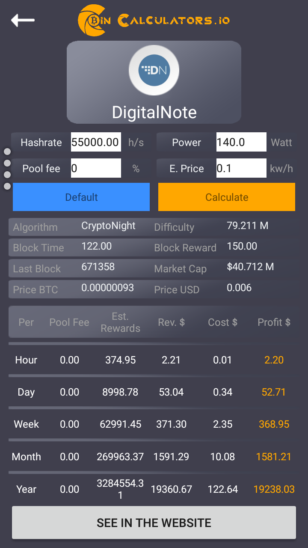Edit the Power value field
This screenshot has height=548, width=308.
[241, 143]
